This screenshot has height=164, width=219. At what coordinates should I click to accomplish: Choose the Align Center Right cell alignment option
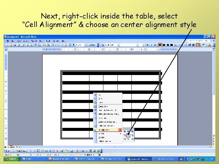(x=132, y=135)
